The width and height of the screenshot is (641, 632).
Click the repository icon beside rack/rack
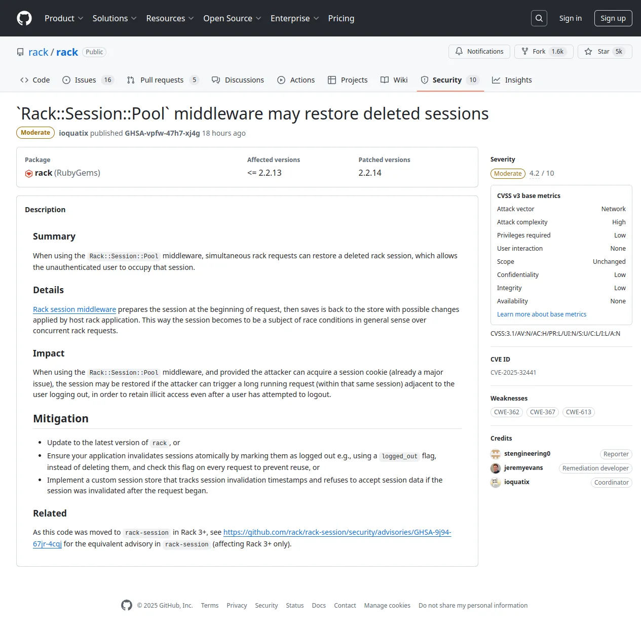20,52
